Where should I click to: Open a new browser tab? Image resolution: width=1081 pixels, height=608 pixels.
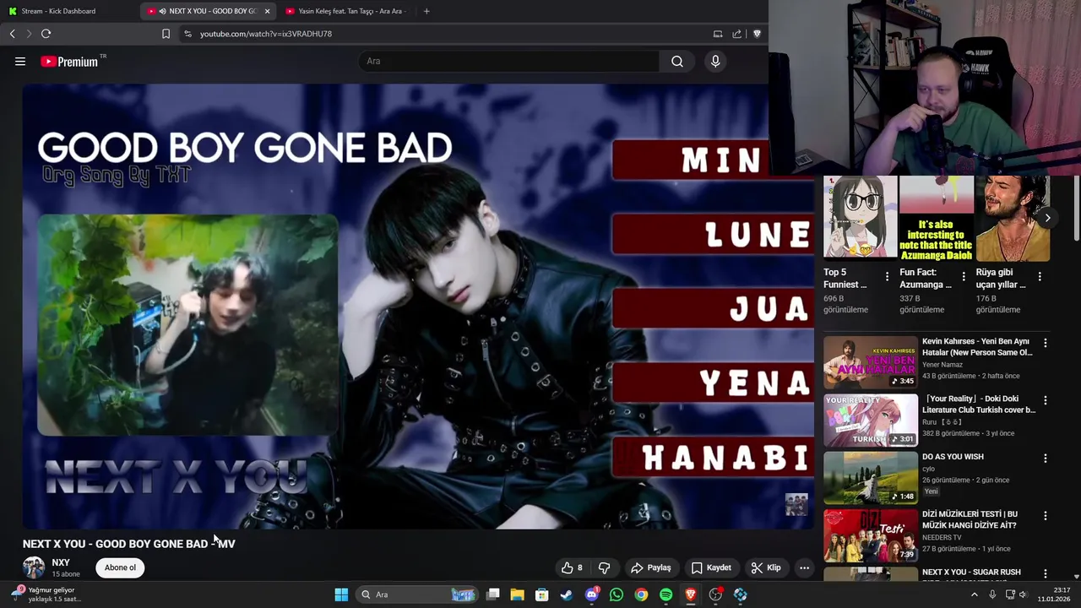pos(426,11)
